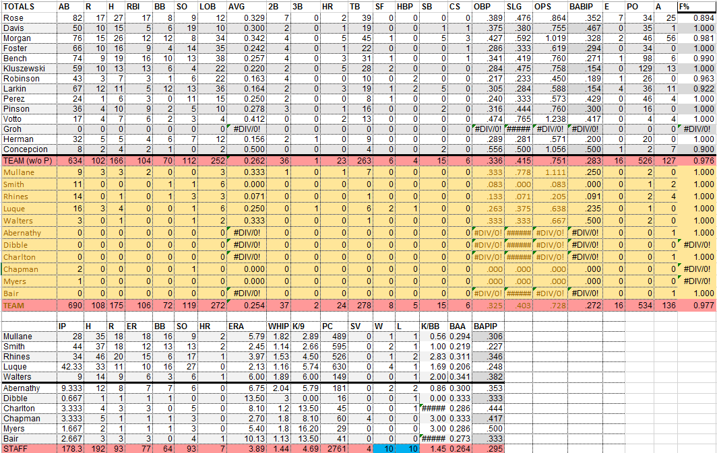Click Luque's IP value 42.33
Viewport: 717px width, 453px height.
70,367
